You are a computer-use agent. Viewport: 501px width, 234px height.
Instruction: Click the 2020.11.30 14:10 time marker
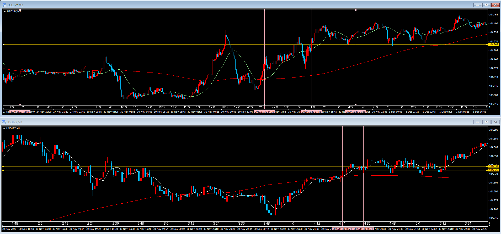pyautogui.click(x=264, y=112)
